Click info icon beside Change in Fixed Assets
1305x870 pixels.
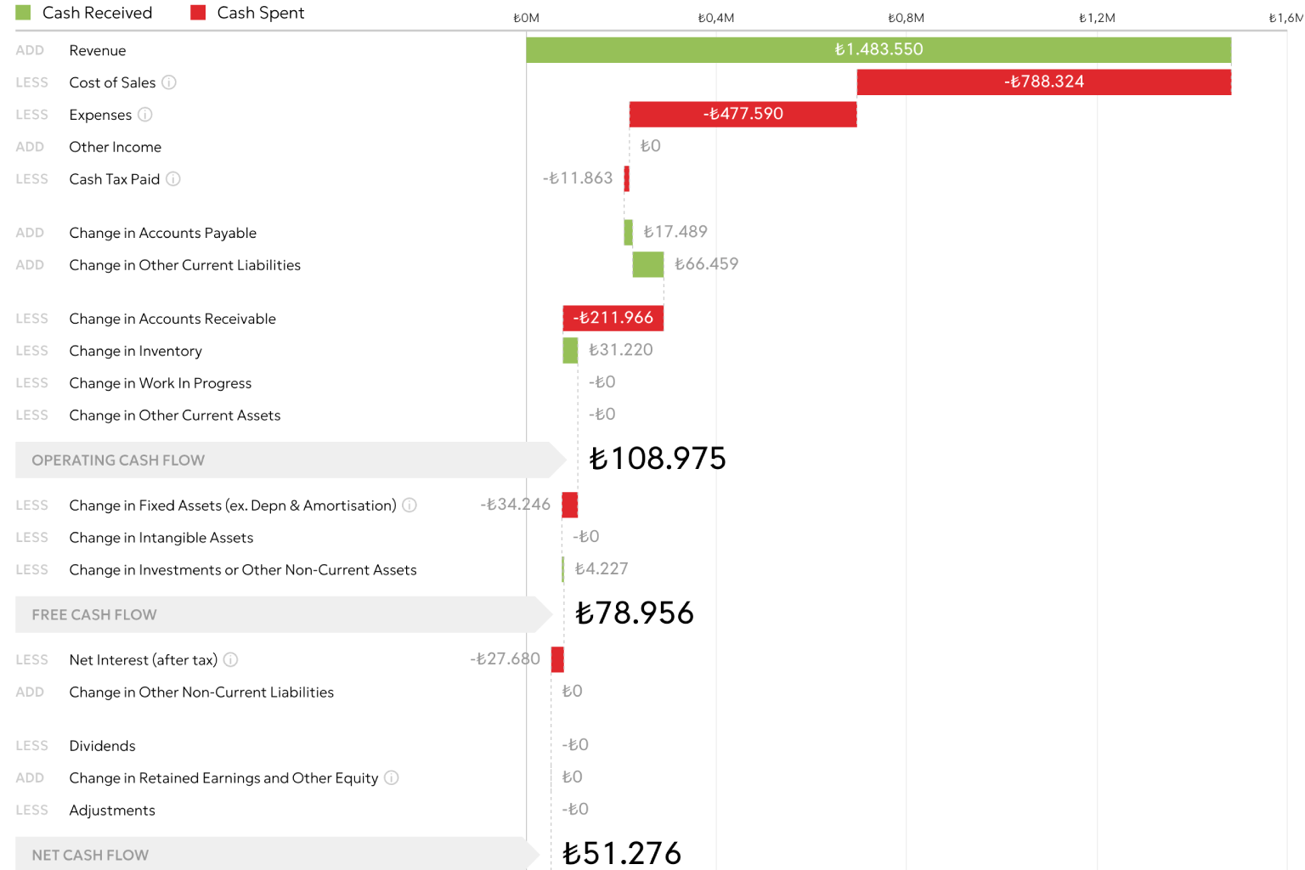tap(410, 506)
